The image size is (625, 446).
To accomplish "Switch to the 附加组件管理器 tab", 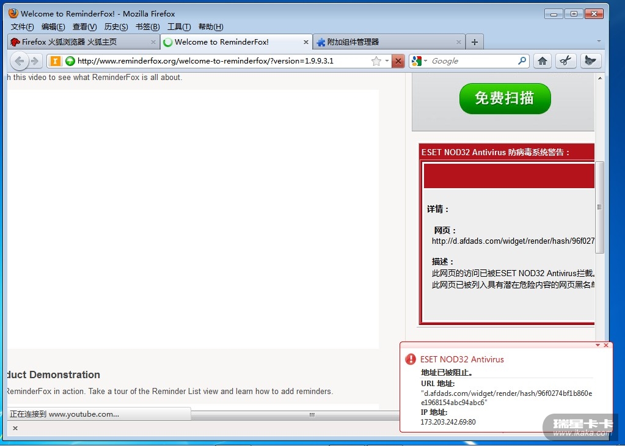I will click(x=389, y=42).
